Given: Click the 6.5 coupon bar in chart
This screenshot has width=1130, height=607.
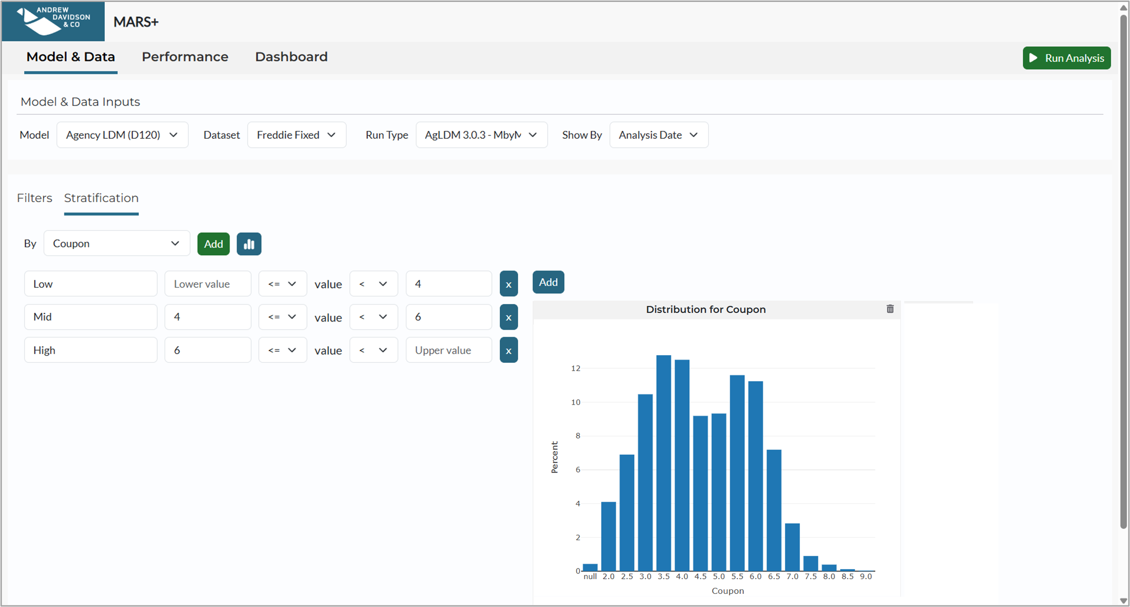Looking at the screenshot, I should click(774, 510).
